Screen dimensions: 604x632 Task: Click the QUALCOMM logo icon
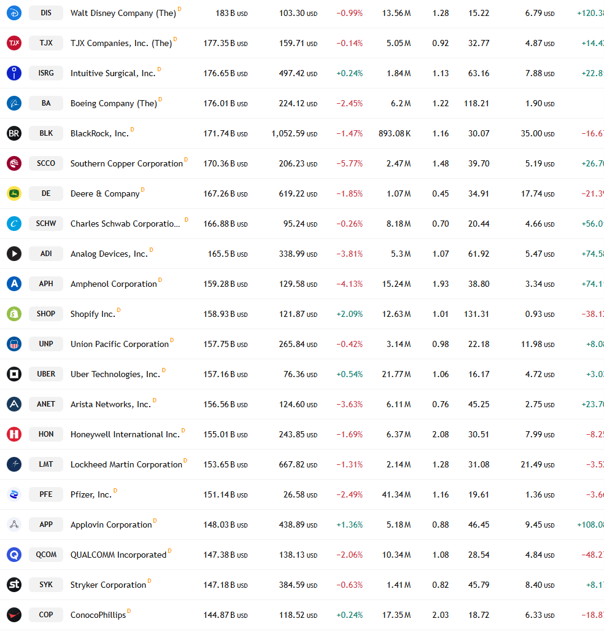click(x=14, y=555)
